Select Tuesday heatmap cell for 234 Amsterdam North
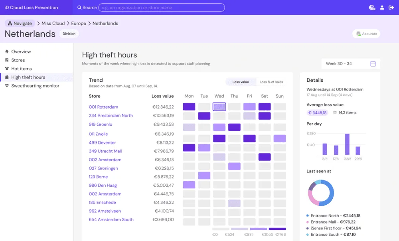Viewport: 399px width, 241px height. [x=204, y=116]
